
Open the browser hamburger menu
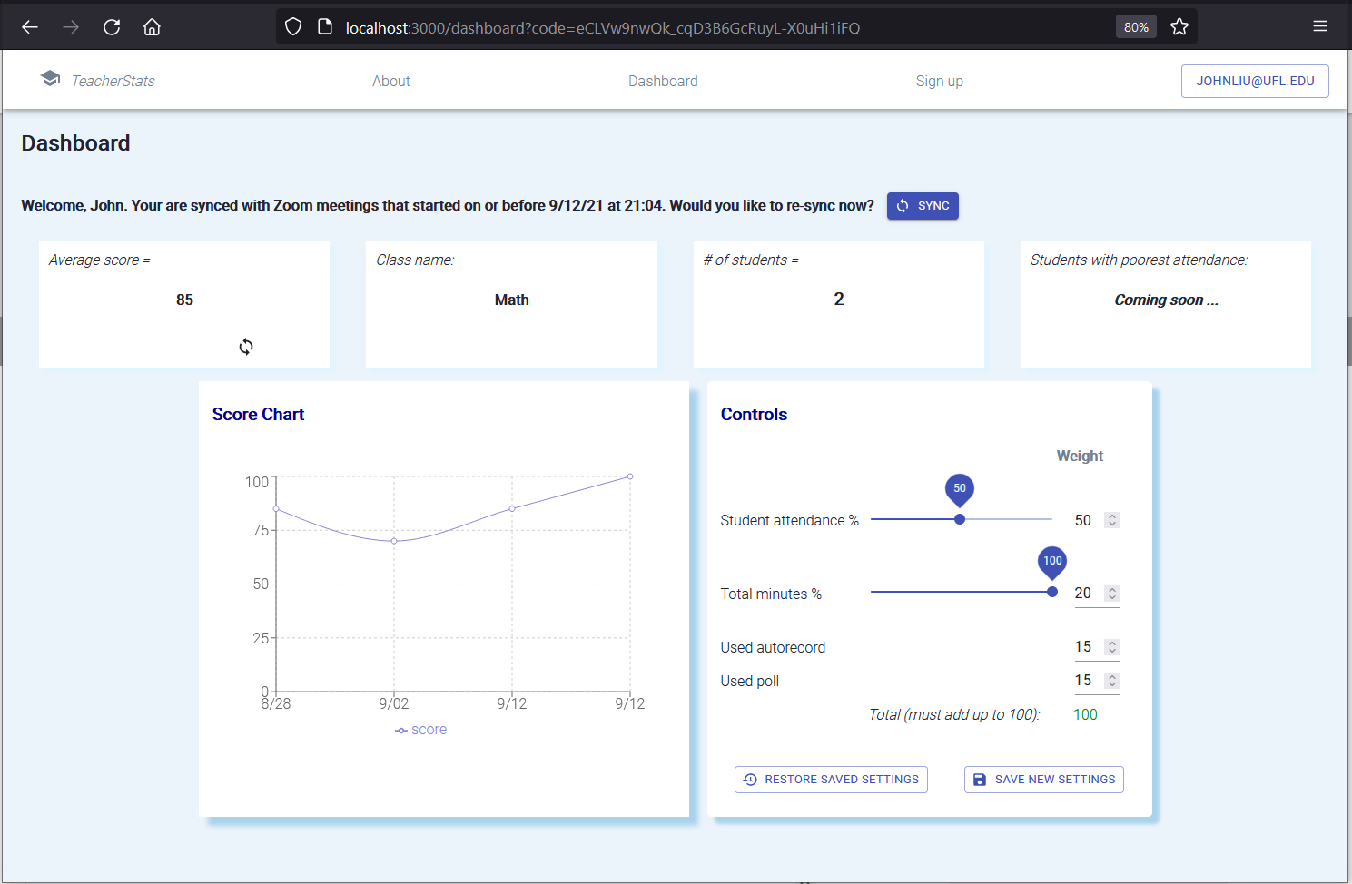[x=1320, y=26]
